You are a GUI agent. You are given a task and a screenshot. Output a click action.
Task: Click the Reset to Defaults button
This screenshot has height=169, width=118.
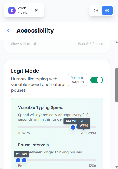point(77,80)
